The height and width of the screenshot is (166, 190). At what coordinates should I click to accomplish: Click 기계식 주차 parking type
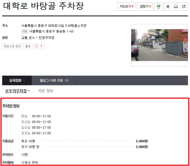(x=29, y=163)
